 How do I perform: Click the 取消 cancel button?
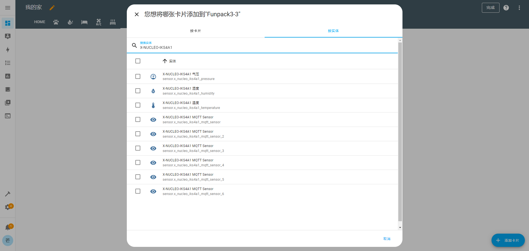tap(387, 239)
